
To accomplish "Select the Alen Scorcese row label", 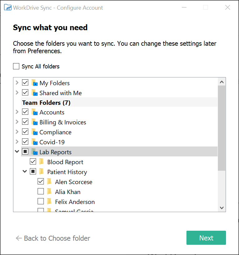I will [74, 182].
